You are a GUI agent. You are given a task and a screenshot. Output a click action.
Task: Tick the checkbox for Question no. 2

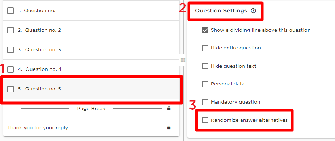10,30
